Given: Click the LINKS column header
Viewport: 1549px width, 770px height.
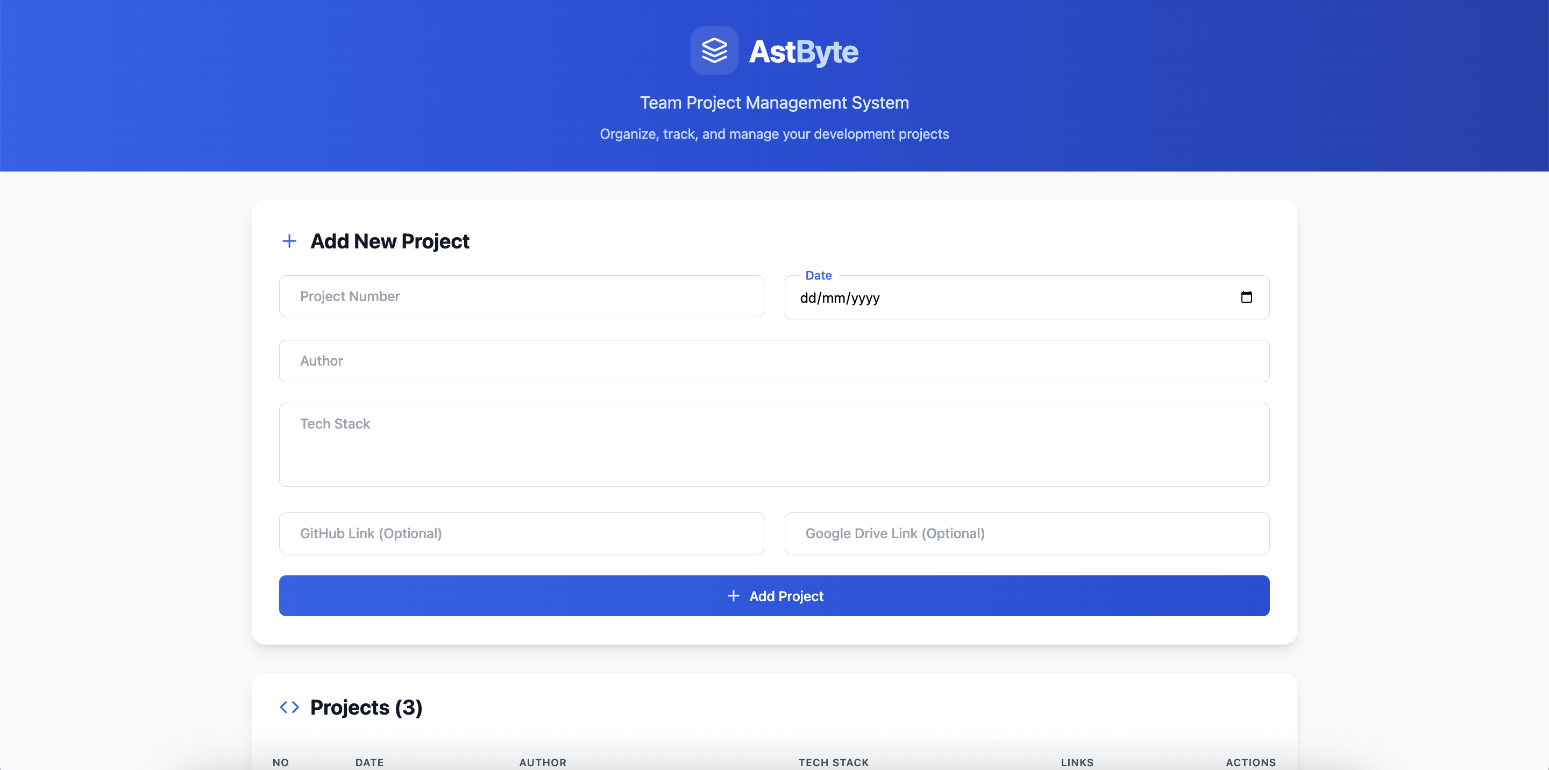Looking at the screenshot, I should click(1077, 762).
